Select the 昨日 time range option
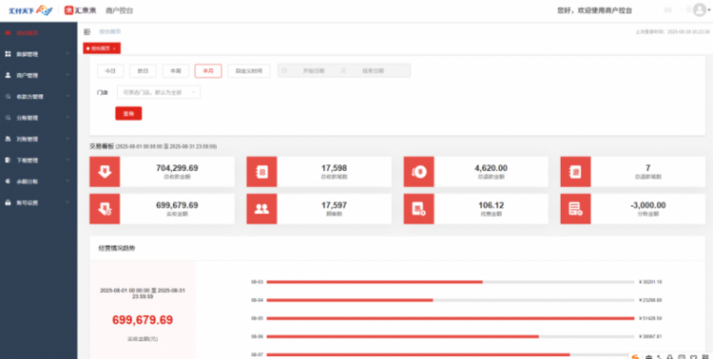713x359 pixels. click(143, 71)
